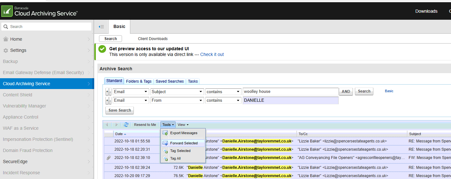
Task: Click the Forward Selected envelope icon
Action: [x=165, y=143]
